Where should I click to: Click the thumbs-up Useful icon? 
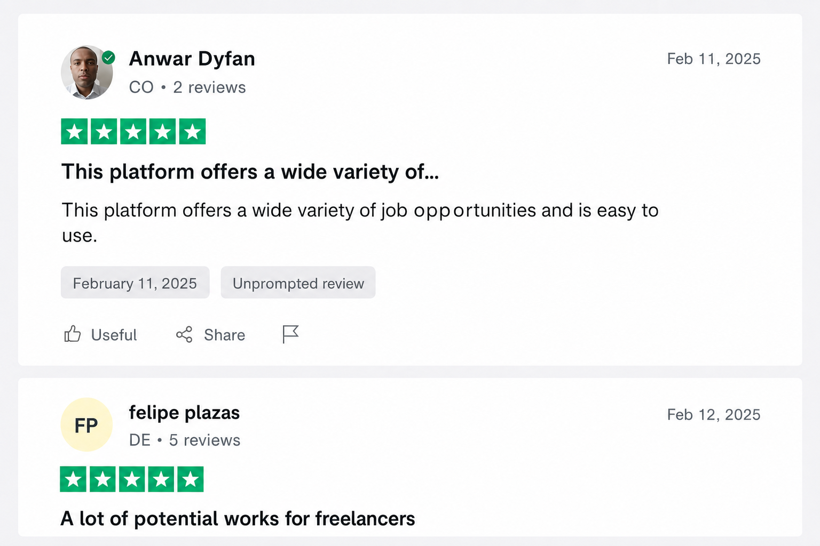73,334
